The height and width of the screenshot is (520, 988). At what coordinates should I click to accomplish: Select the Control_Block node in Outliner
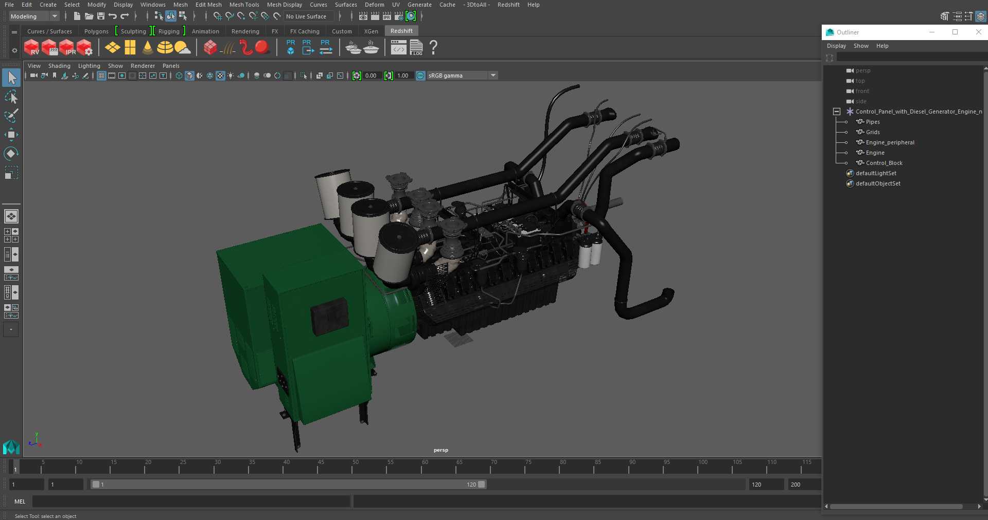(x=884, y=163)
